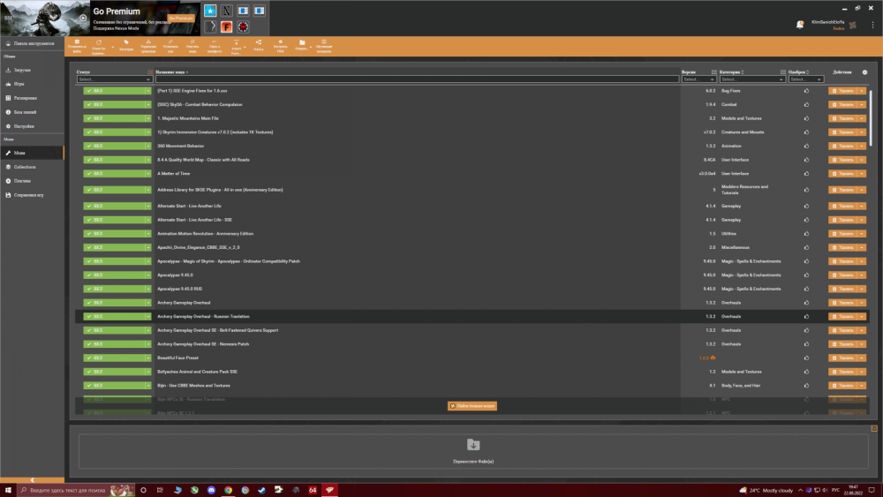Open the Status filter Select dropdown
This screenshot has height=497, width=883.
[x=114, y=79]
